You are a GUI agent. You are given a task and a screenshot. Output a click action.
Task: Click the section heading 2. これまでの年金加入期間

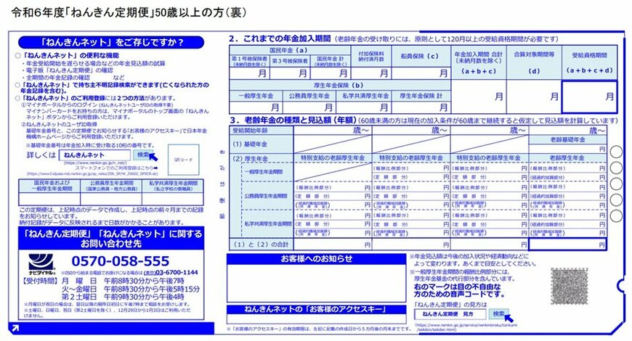point(280,38)
